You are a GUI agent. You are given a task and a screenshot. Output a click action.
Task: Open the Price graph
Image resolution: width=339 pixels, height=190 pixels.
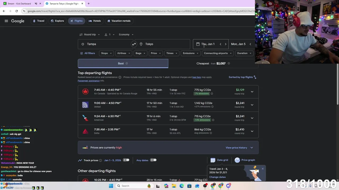245,160
